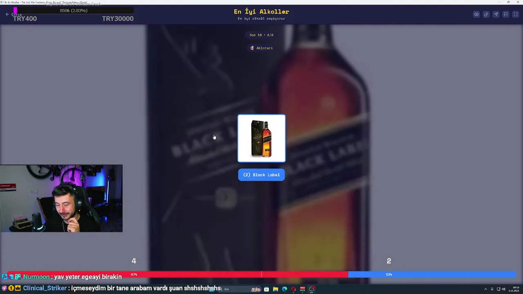Click the blue 33% vote bar
This screenshot has height=294, width=523.
point(432,274)
